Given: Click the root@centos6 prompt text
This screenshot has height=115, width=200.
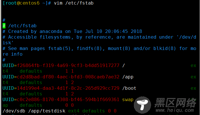Looking at the screenshot, I should 22,3.
